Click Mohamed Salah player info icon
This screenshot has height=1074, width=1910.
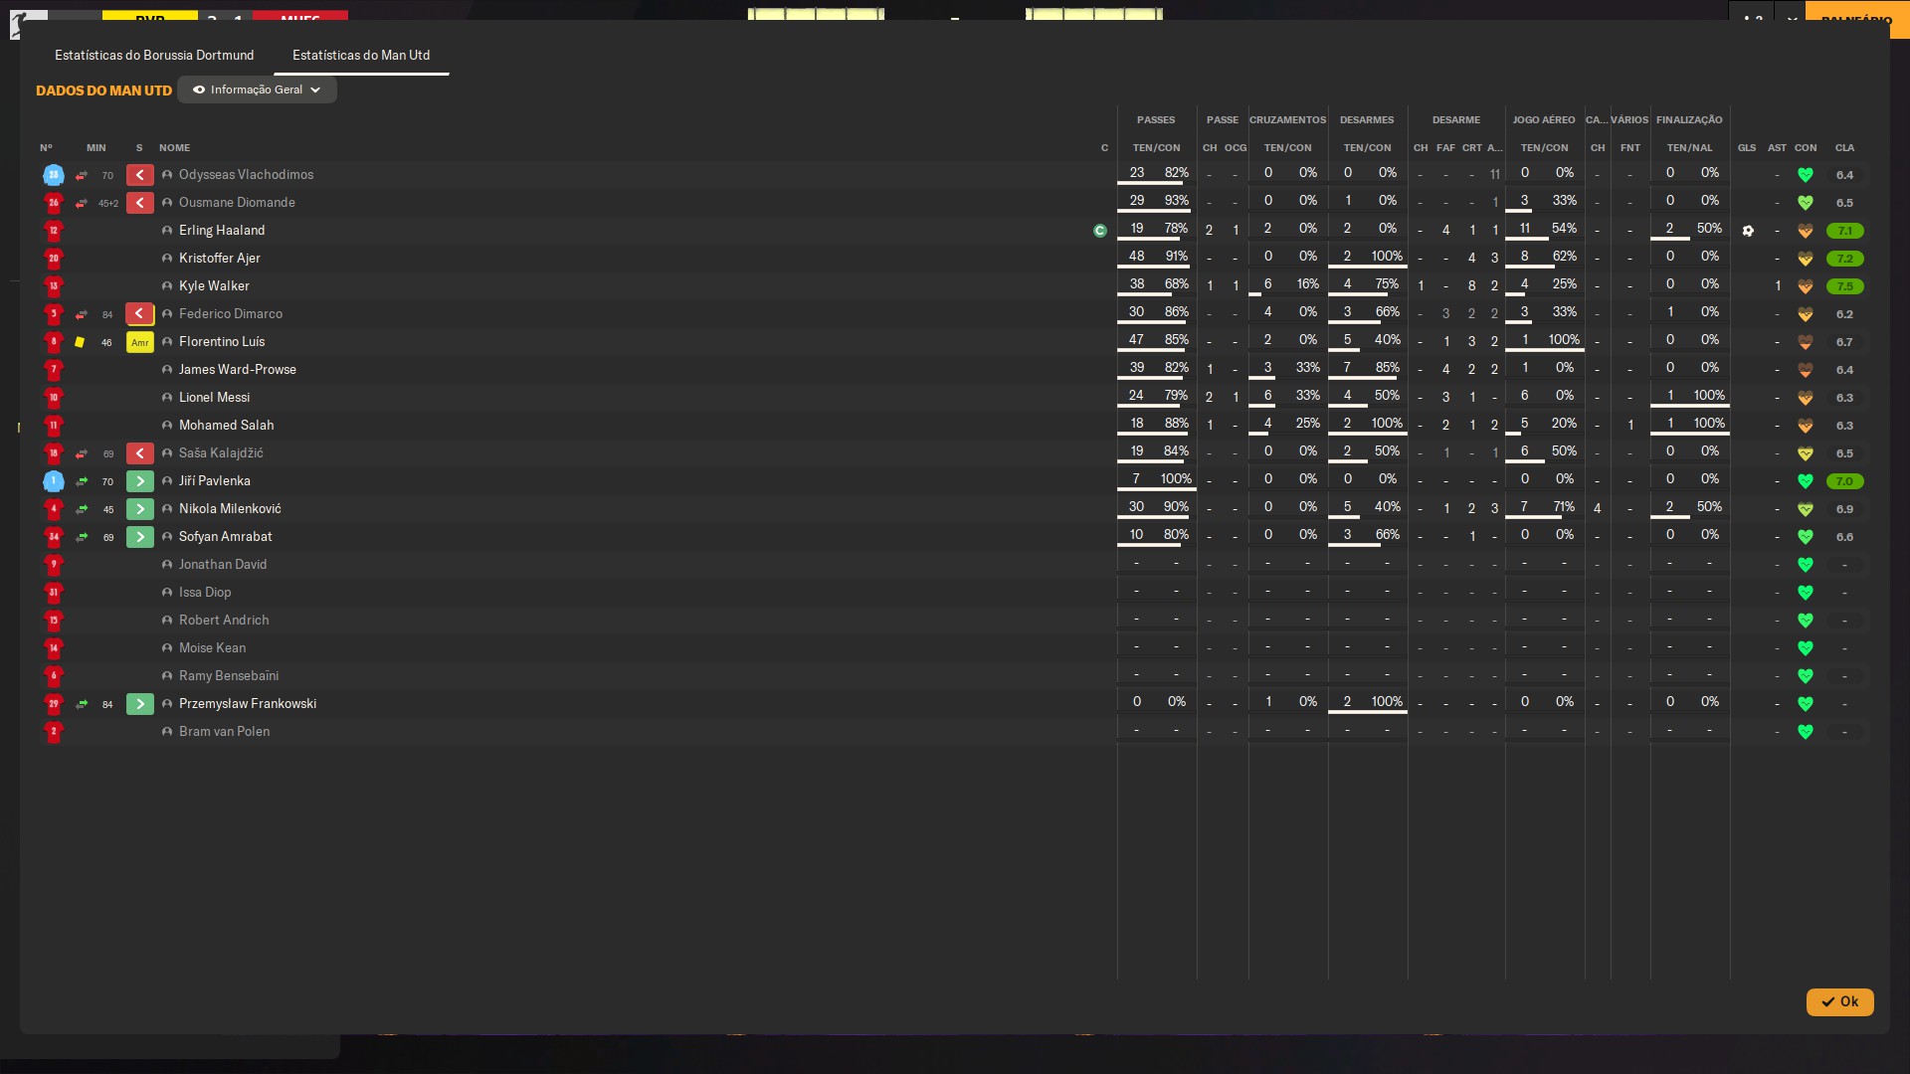point(167,426)
